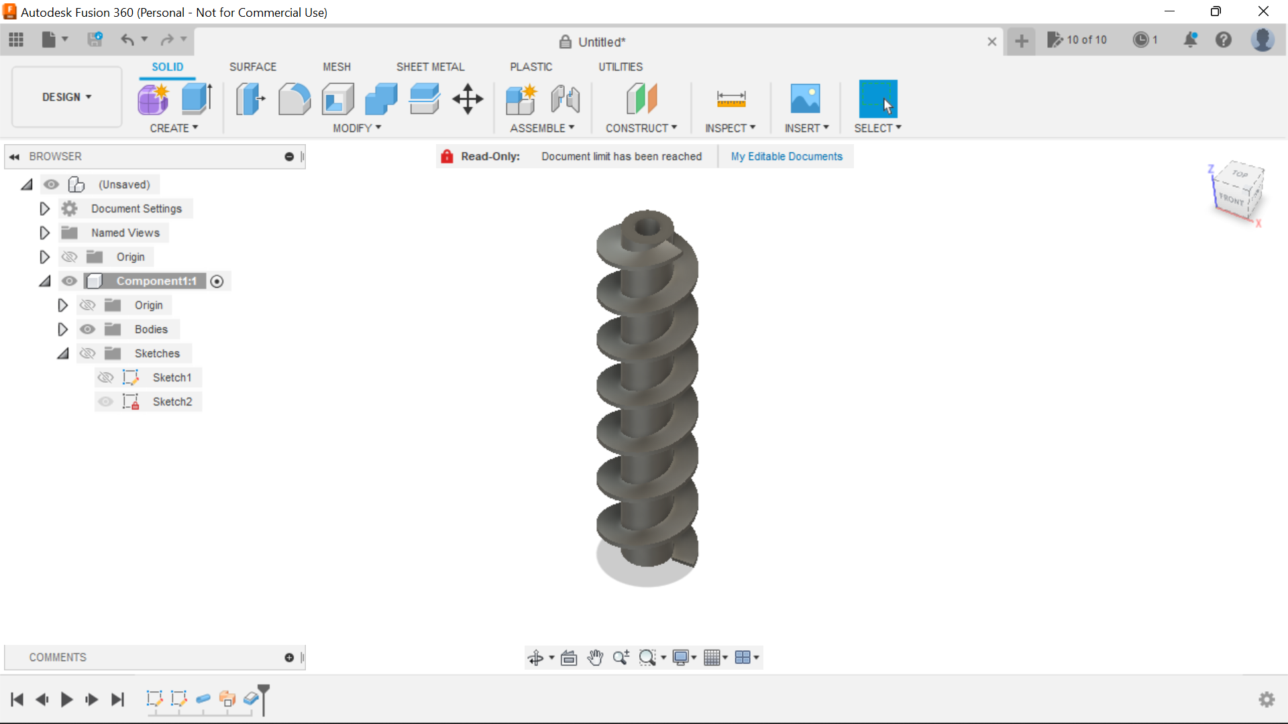Activate the Move/Copy tool

467,99
